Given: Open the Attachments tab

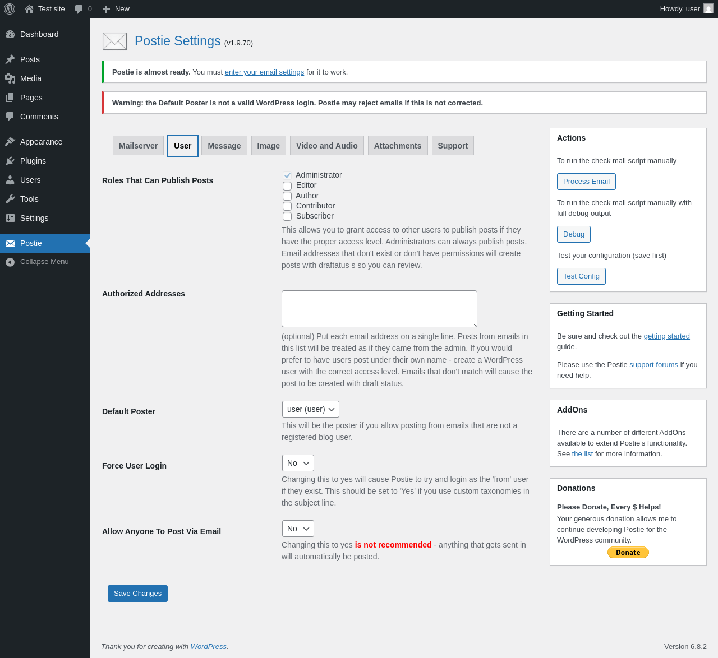Looking at the screenshot, I should pos(398,146).
